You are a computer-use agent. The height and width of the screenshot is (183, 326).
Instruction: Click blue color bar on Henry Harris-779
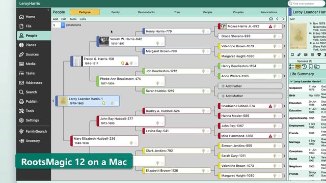pyautogui.click(x=144, y=32)
